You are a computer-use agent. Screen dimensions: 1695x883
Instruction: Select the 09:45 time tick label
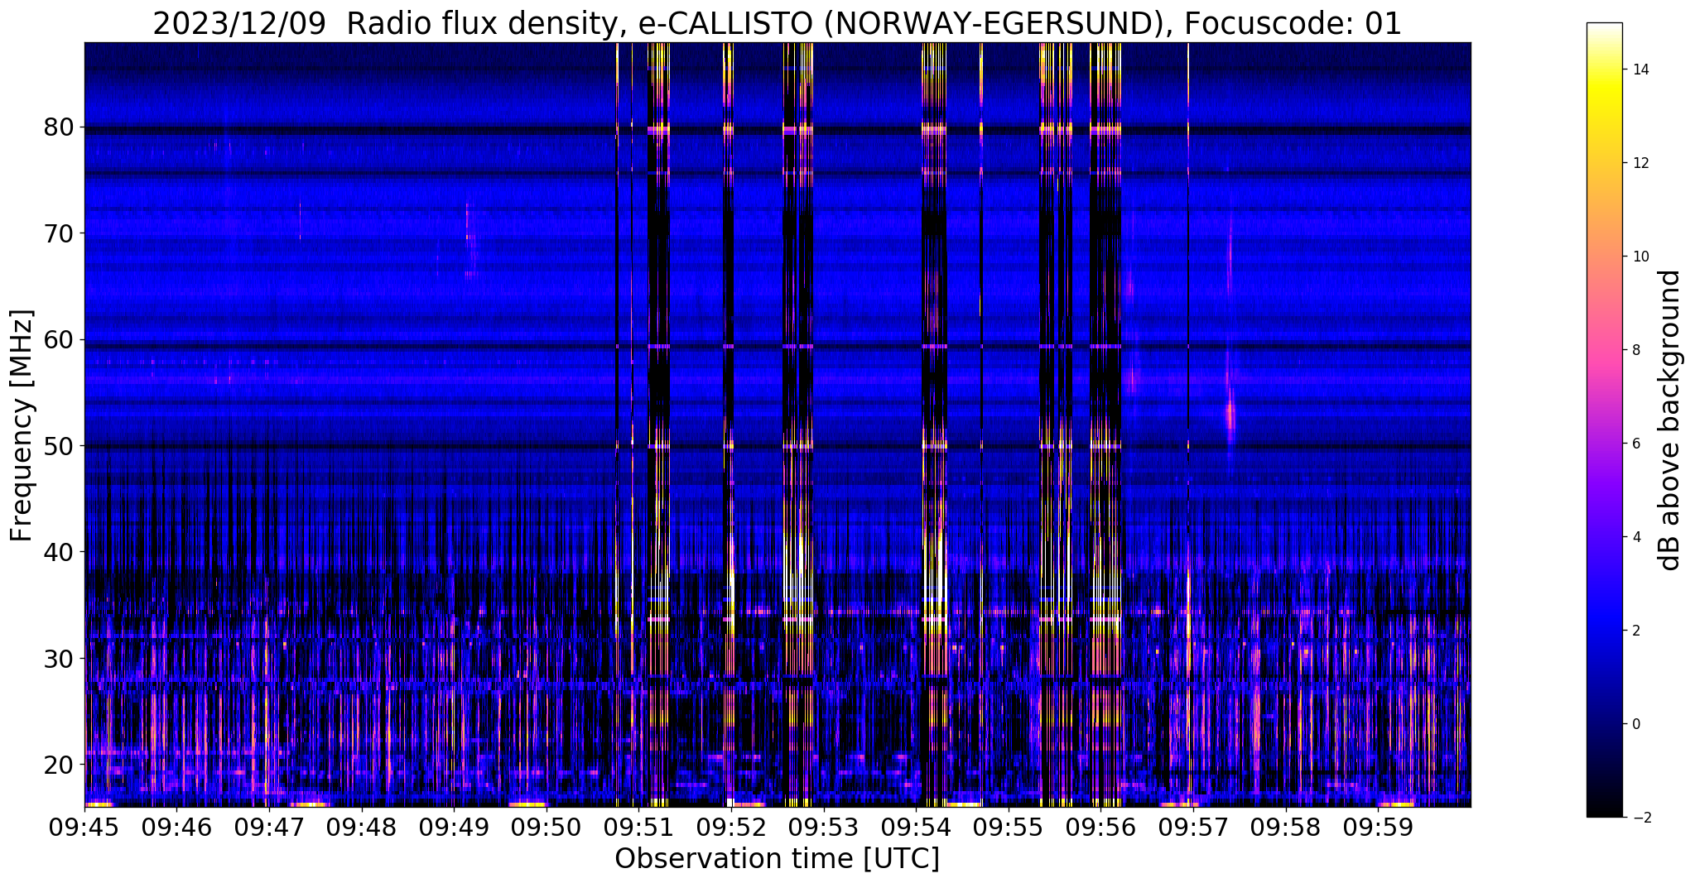click(x=84, y=827)
